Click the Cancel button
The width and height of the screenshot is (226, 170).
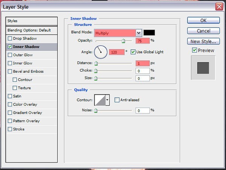coord(203,31)
